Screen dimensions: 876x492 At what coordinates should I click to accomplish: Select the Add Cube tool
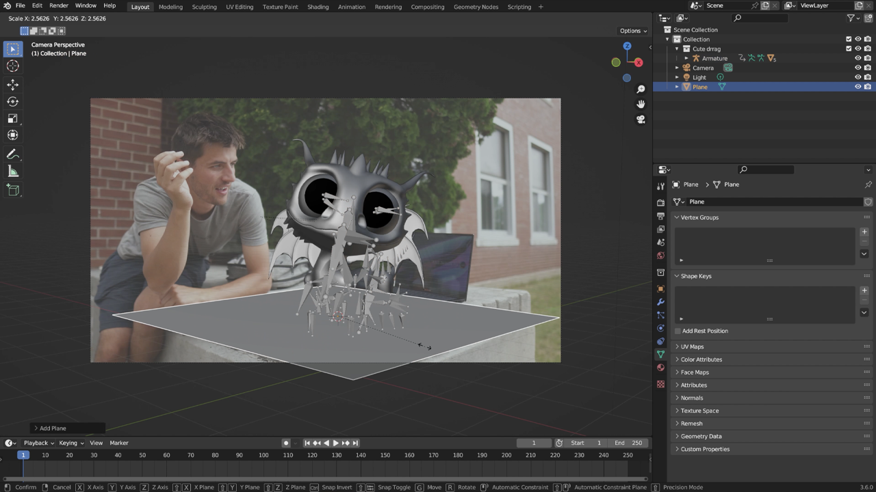(12, 191)
